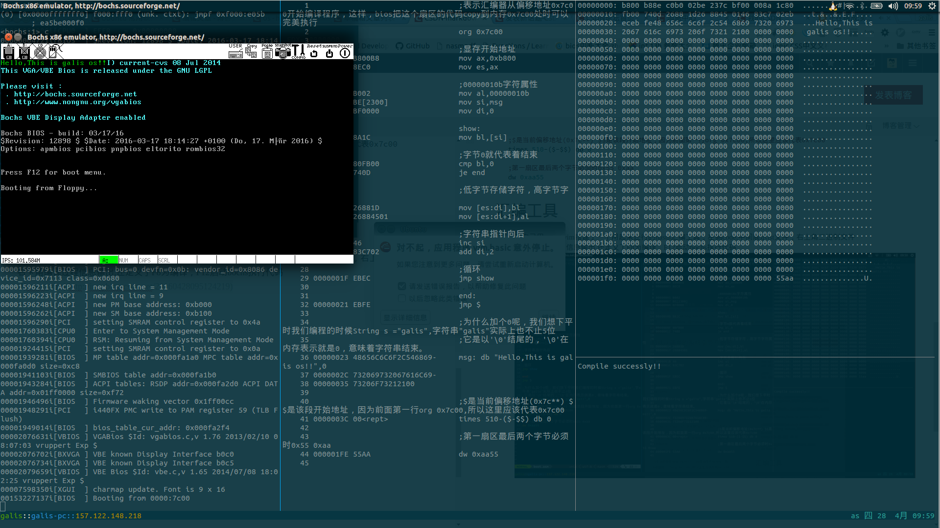Click the 'mov si,msg' instruction line
The image size is (940, 528).
(x=481, y=102)
